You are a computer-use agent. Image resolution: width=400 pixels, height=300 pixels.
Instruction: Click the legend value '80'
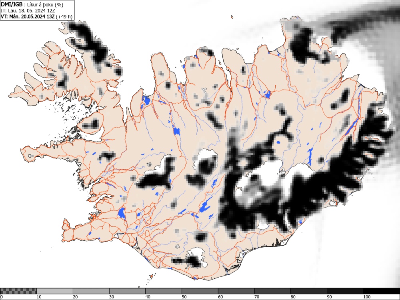[293, 297]
